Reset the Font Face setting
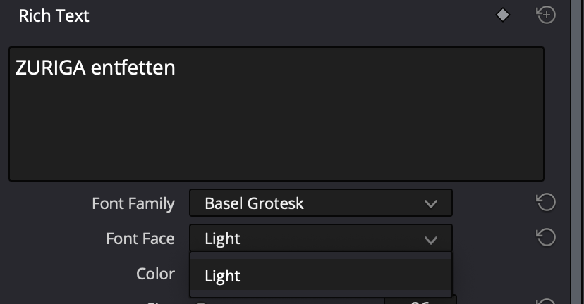The height and width of the screenshot is (304, 584). pyautogui.click(x=546, y=237)
